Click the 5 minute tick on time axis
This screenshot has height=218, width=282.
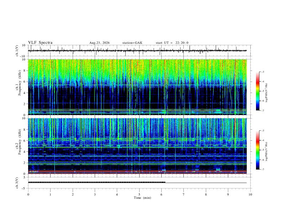click(x=139, y=194)
